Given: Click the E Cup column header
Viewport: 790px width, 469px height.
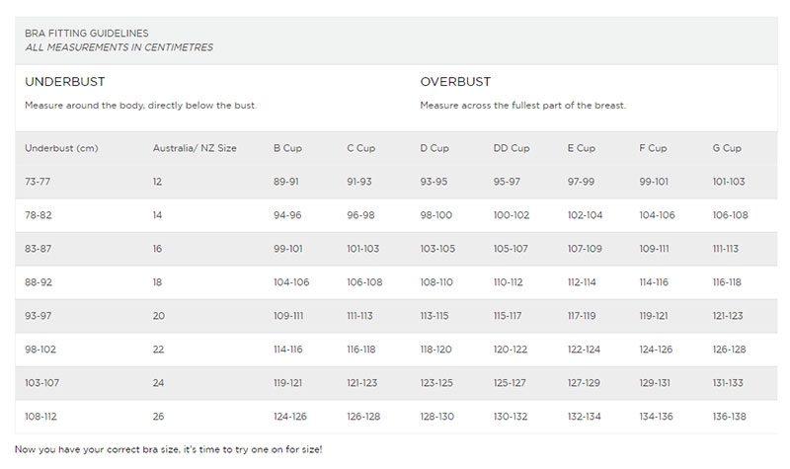Looking at the screenshot, I should (x=581, y=148).
